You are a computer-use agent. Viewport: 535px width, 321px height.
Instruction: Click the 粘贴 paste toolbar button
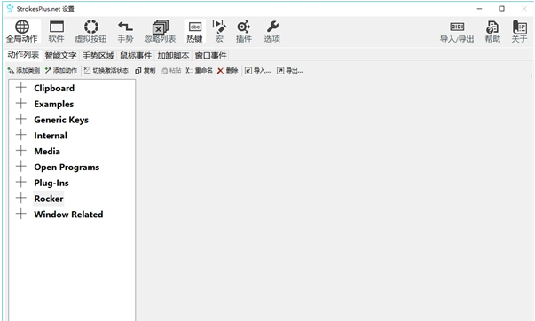(171, 71)
